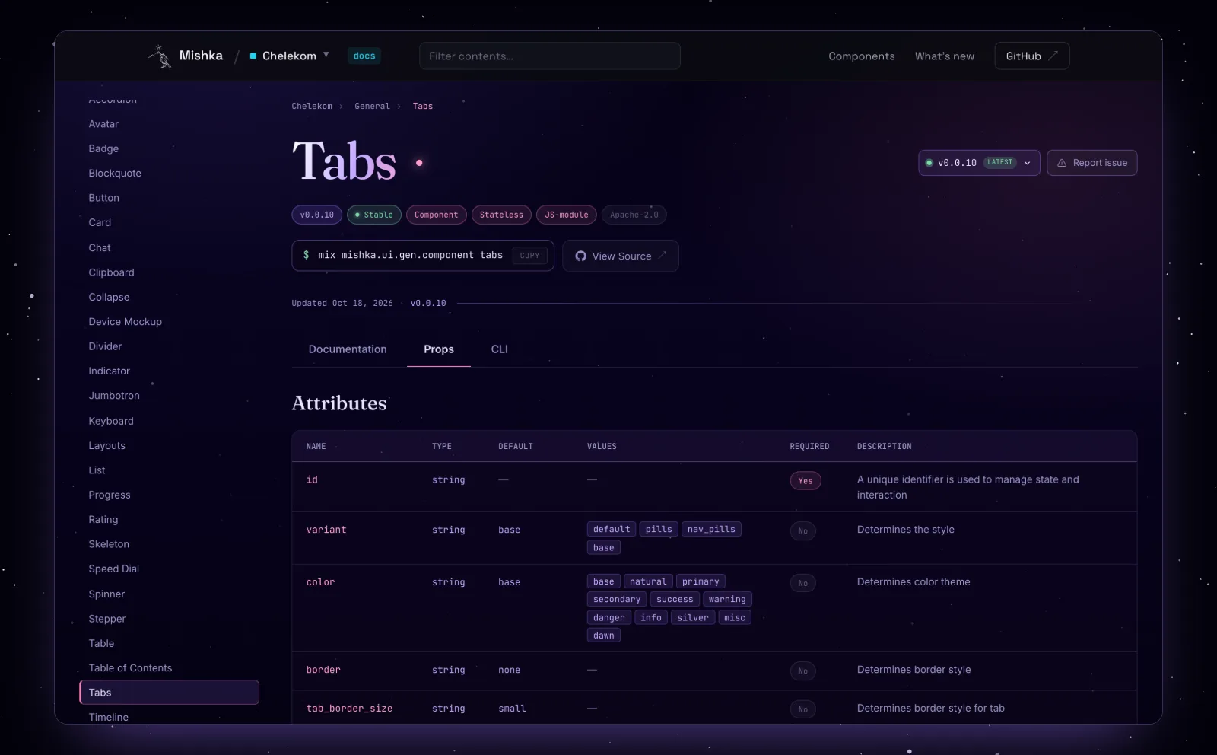
Task: Click the Stable status badge
Action: 374,215
